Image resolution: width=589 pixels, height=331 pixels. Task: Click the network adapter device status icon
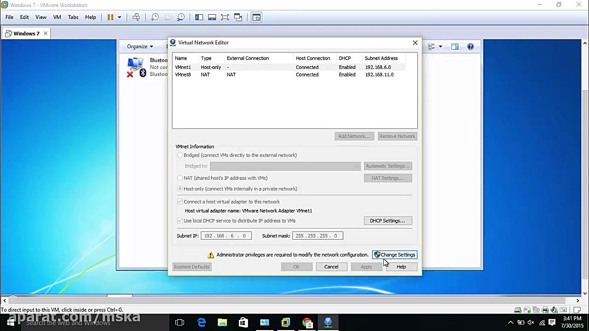click(x=536, y=310)
